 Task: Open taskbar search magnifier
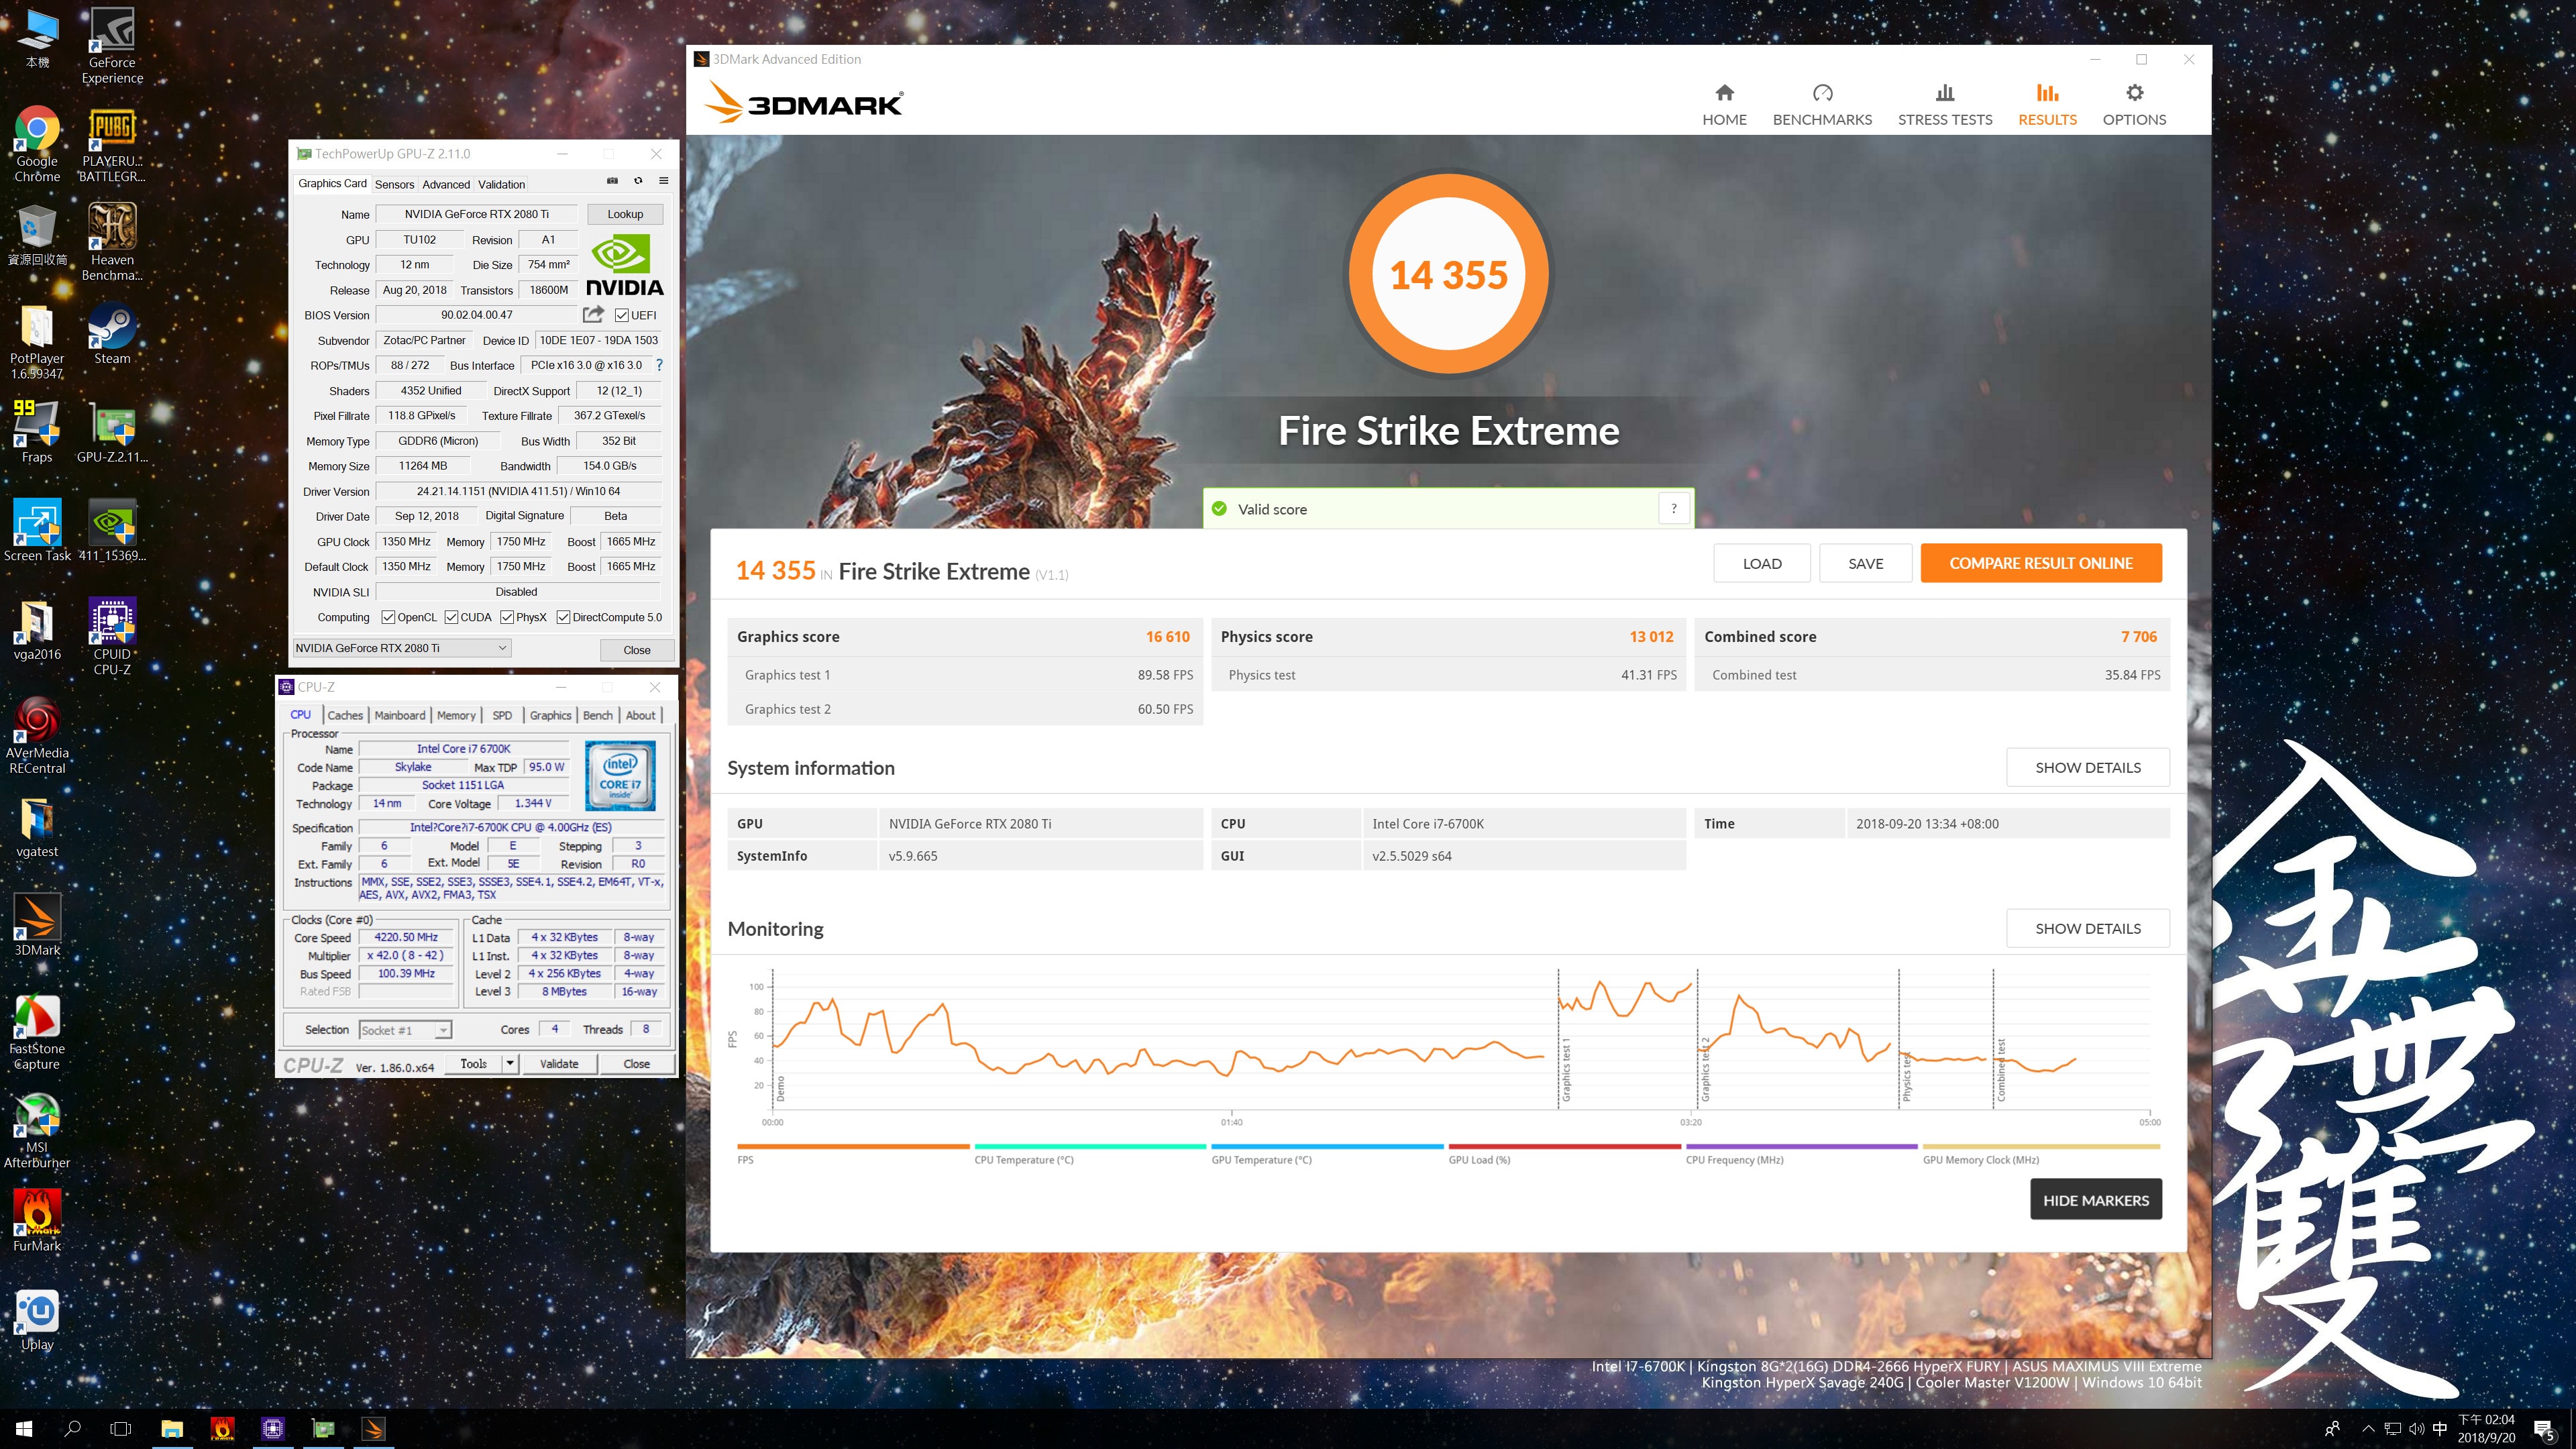73,1428
